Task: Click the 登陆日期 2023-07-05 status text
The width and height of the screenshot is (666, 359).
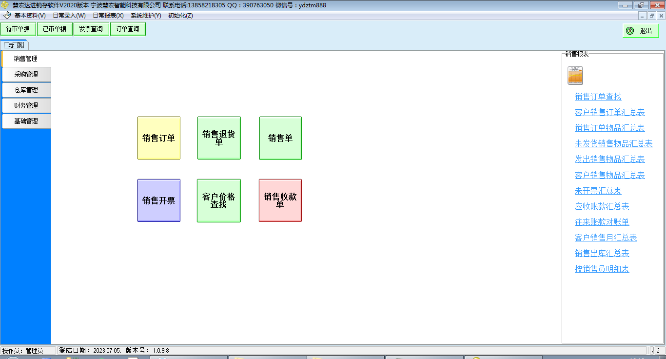Action: tap(90, 351)
